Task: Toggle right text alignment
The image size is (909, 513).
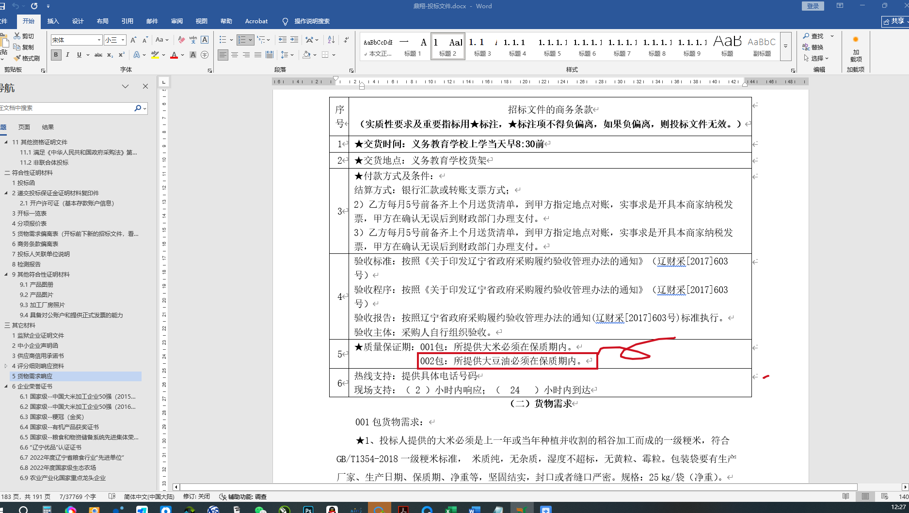Action: tap(246, 55)
